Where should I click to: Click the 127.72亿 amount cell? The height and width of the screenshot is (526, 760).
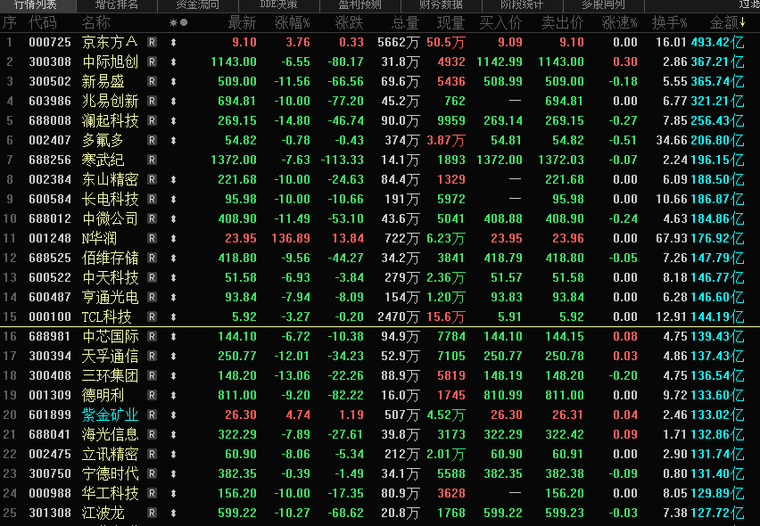tap(717, 513)
